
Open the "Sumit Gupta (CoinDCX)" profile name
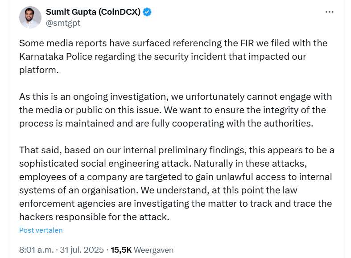tap(93, 12)
